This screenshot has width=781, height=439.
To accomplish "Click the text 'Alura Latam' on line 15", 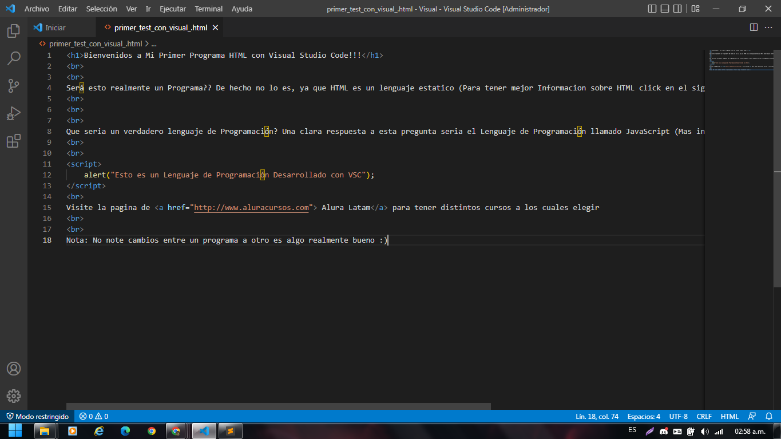I will [x=346, y=208].
